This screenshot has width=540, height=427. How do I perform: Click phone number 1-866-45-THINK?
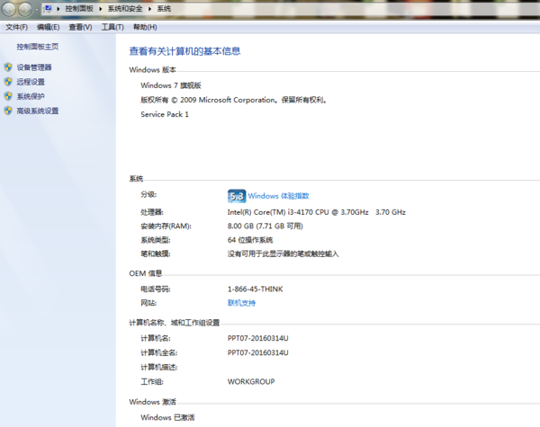tap(256, 289)
